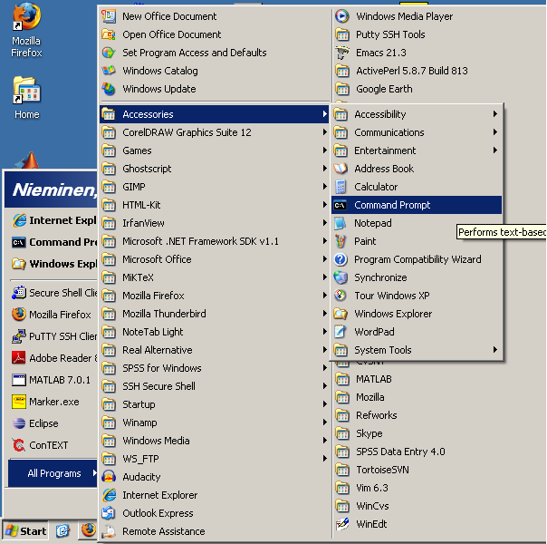The image size is (547, 544).
Task: Select Open Office Document
Action: (215, 34)
